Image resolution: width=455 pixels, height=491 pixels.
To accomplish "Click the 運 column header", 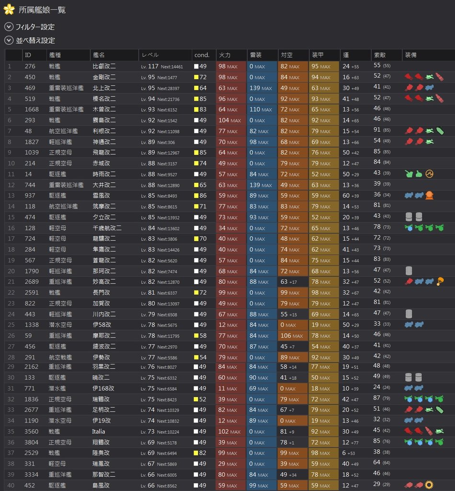I will tap(355, 55).
